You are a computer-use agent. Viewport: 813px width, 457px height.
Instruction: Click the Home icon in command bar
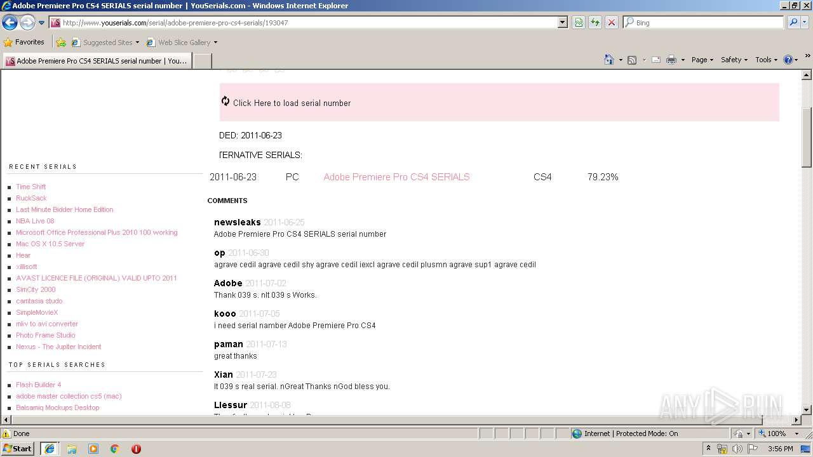click(x=608, y=60)
